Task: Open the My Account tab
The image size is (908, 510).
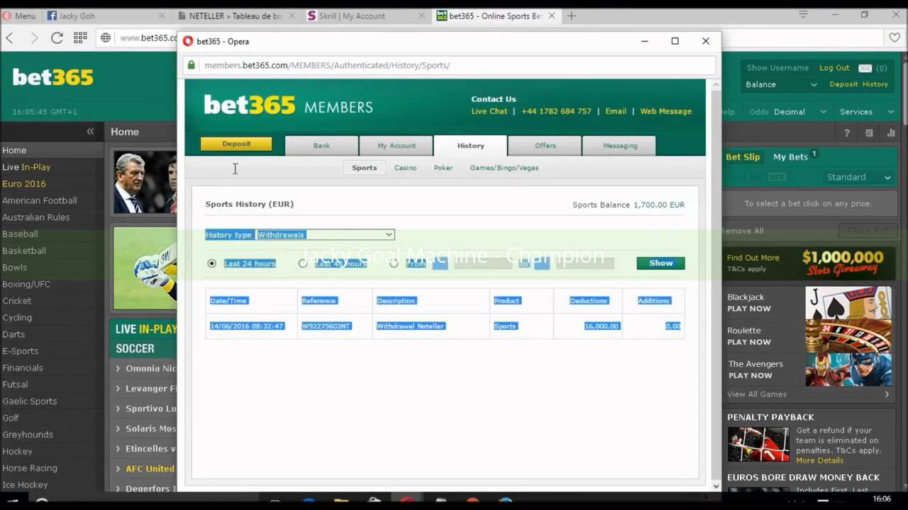Action: coord(397,145)
